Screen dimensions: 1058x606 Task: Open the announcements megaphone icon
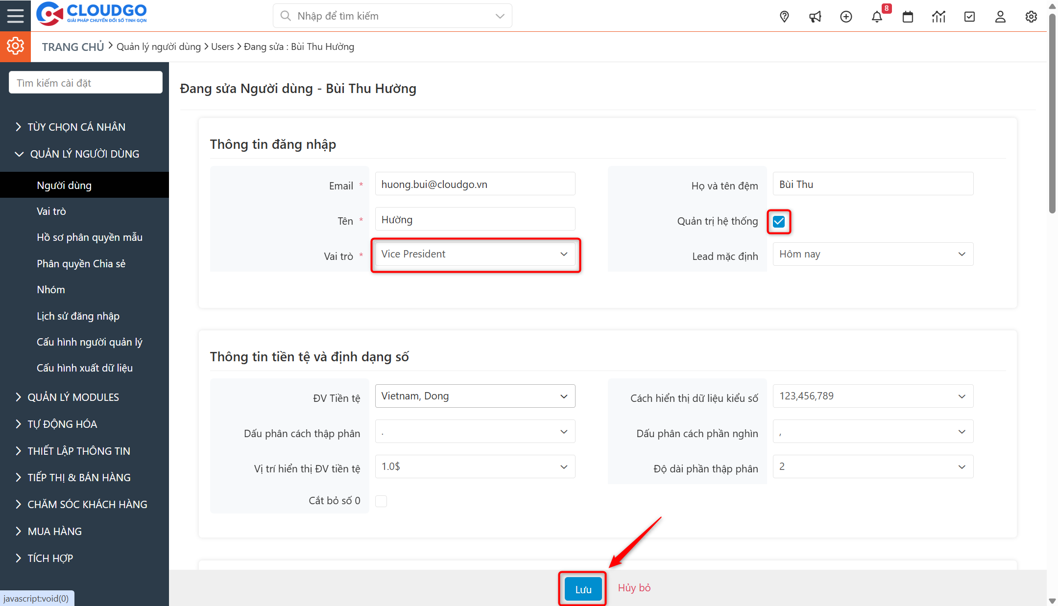(x=815, y=17)
